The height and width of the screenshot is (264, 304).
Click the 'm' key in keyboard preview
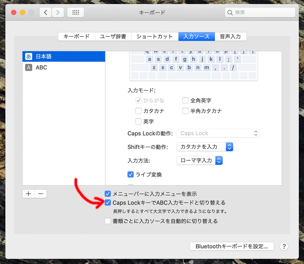(207, 68)
